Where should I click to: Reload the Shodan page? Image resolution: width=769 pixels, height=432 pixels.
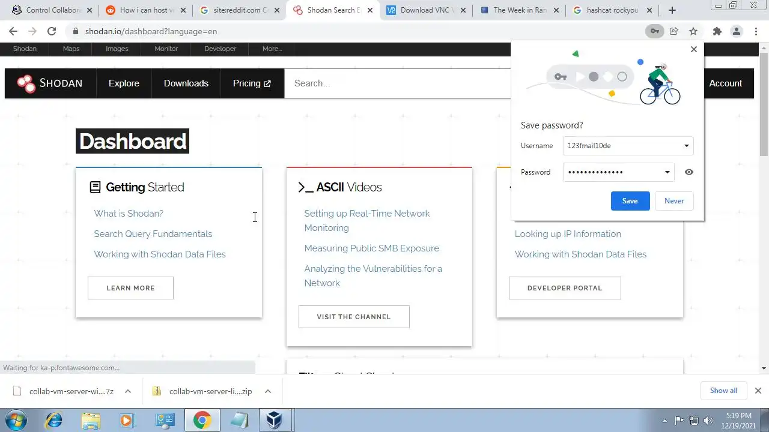(x=52, y=31)
